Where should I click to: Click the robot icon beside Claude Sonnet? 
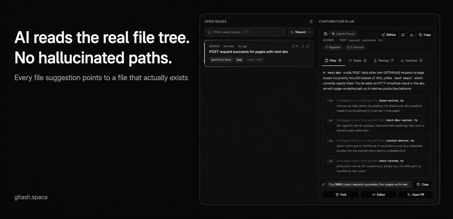(325, 34)
